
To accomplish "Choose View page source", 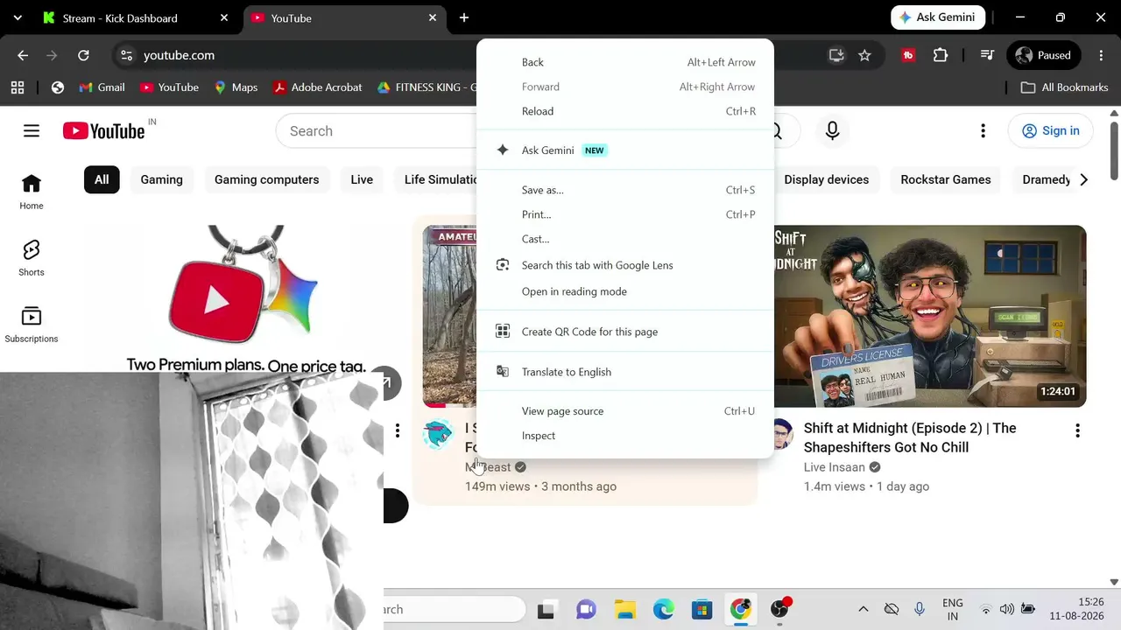I will pos(625,411).
